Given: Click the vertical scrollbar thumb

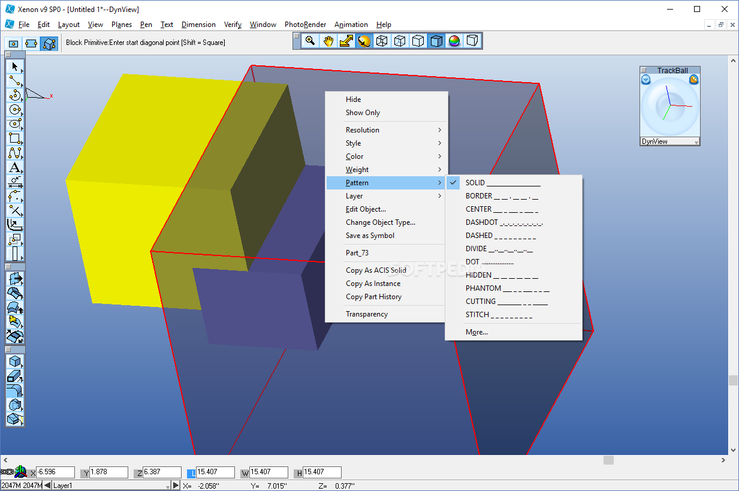Looking at the screenshot, I should (x=733, y=381).
